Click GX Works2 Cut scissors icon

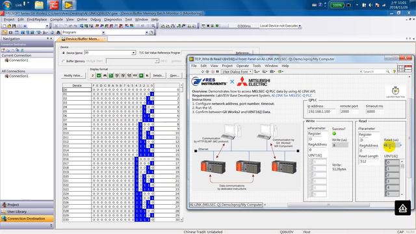[56, 26]
